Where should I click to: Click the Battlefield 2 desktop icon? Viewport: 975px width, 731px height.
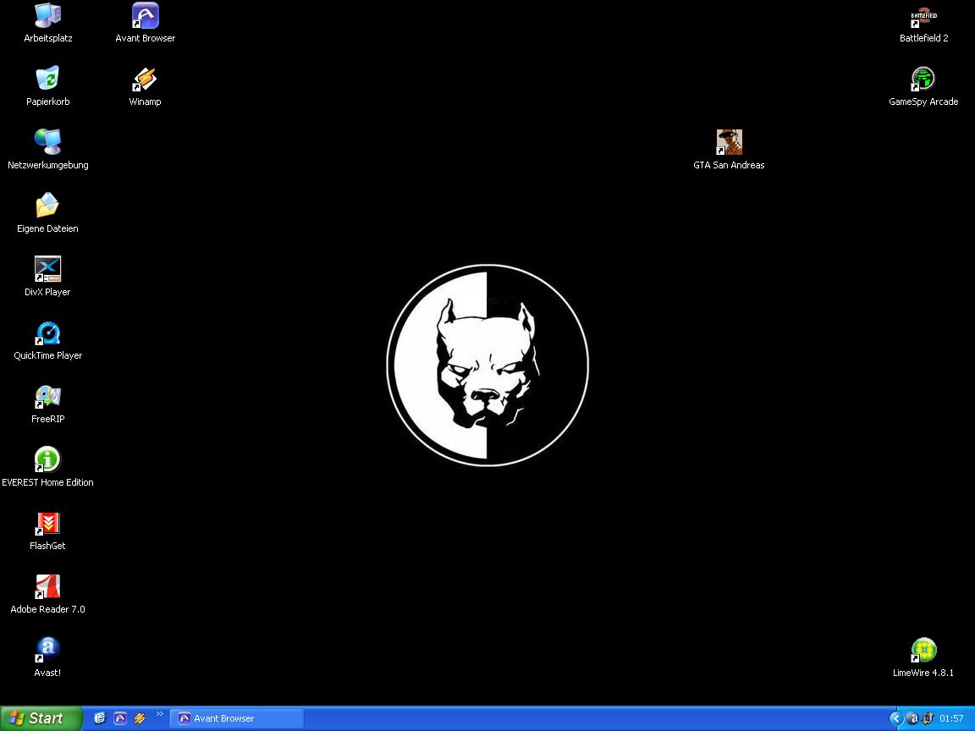click(923, 16)
